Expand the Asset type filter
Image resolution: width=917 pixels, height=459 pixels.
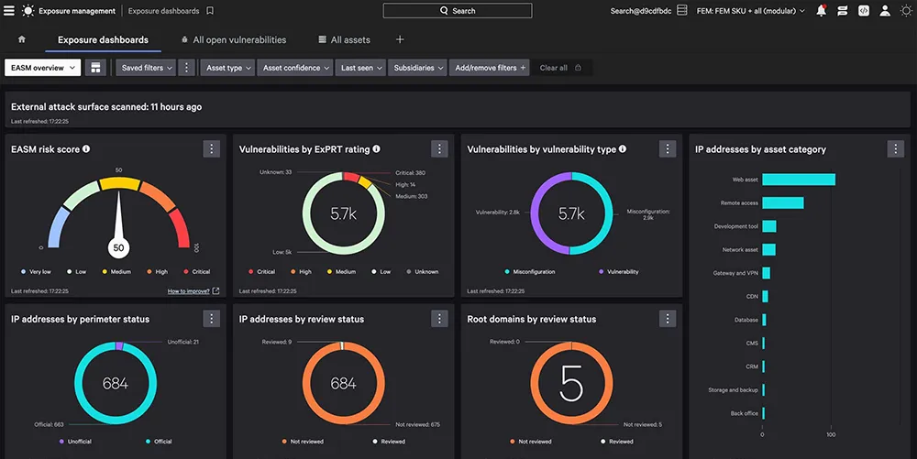click(228, 68)
